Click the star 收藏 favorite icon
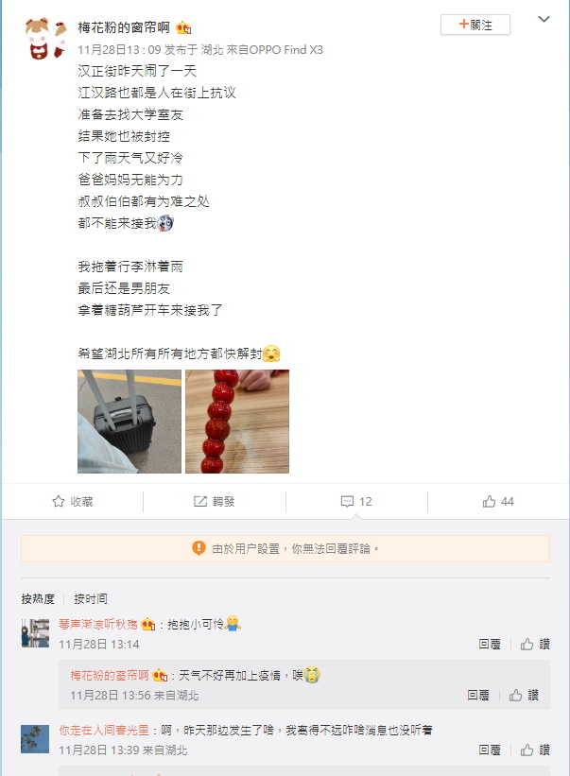Screen dimensions: 570x776 click(59, 501)
